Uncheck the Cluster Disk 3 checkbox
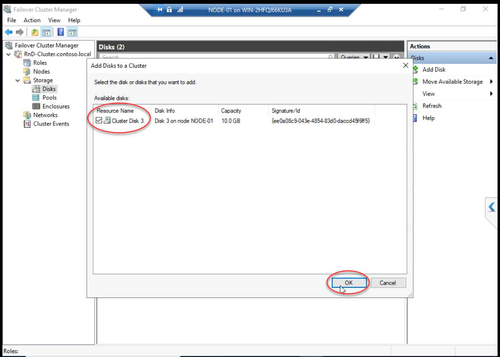This screenshot has width=500, height=357. point(99,120)
